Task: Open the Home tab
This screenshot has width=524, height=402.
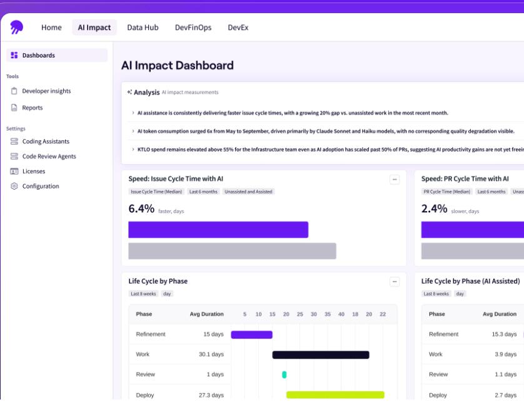Action: point(51,28)
